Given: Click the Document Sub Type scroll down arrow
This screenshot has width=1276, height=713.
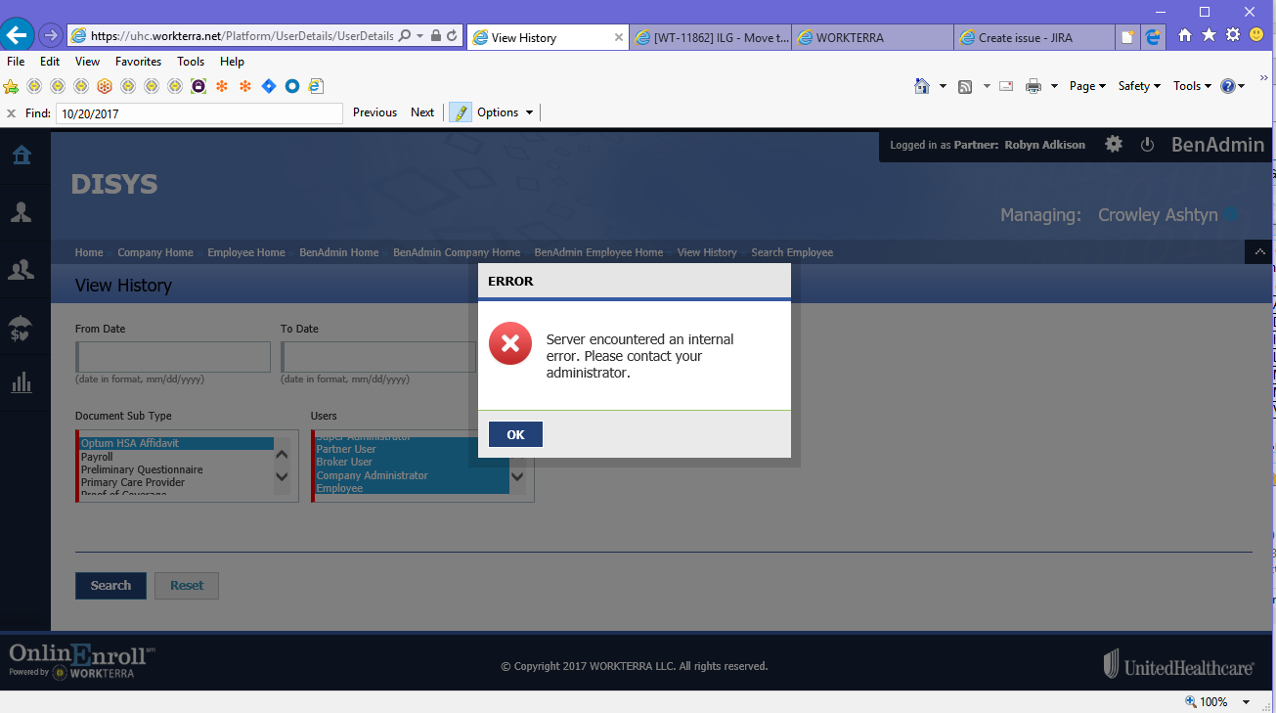Looking at the screenshot, I should click(x=282, y=477).
